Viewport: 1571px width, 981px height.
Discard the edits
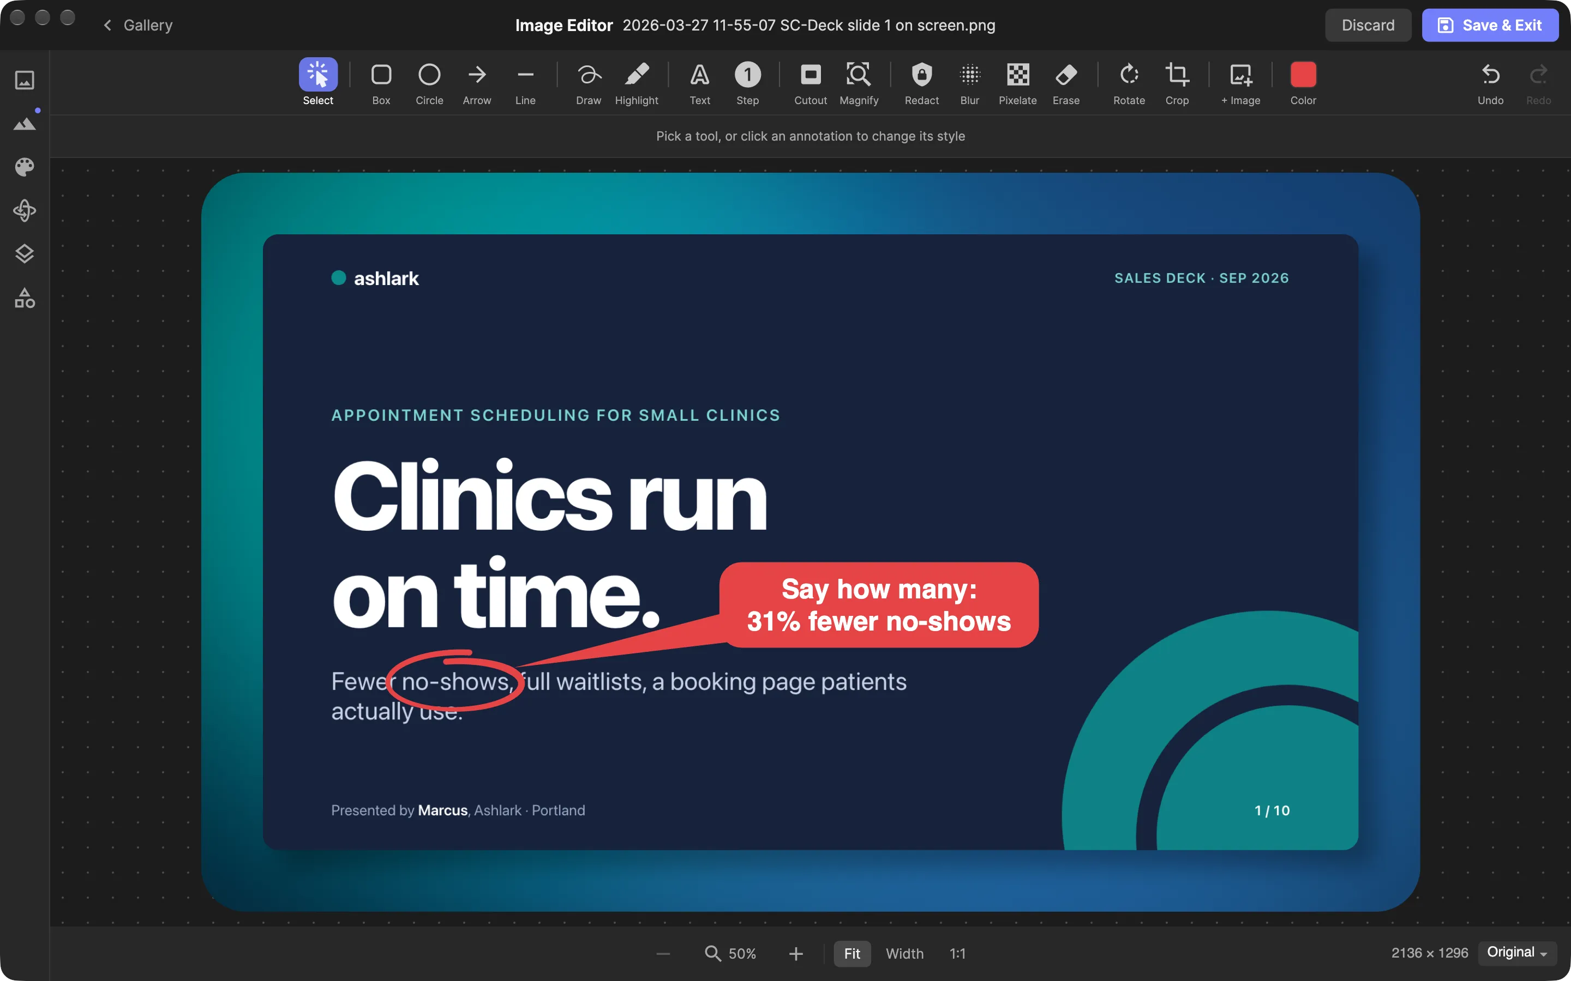[x=1368, y=25]
